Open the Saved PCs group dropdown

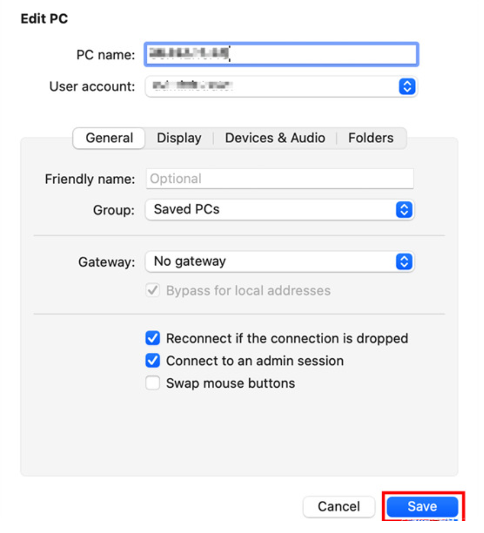[280, 210]
